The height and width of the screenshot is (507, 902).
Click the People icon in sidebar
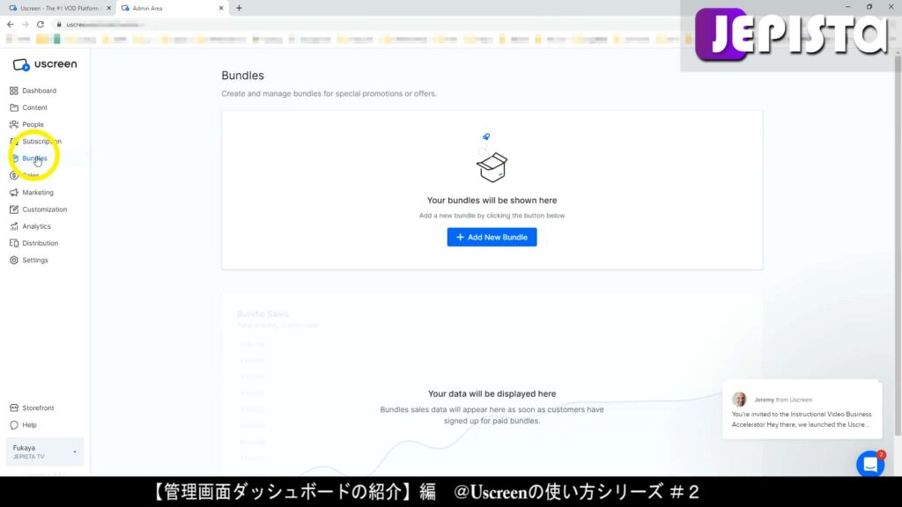(14, 124)
